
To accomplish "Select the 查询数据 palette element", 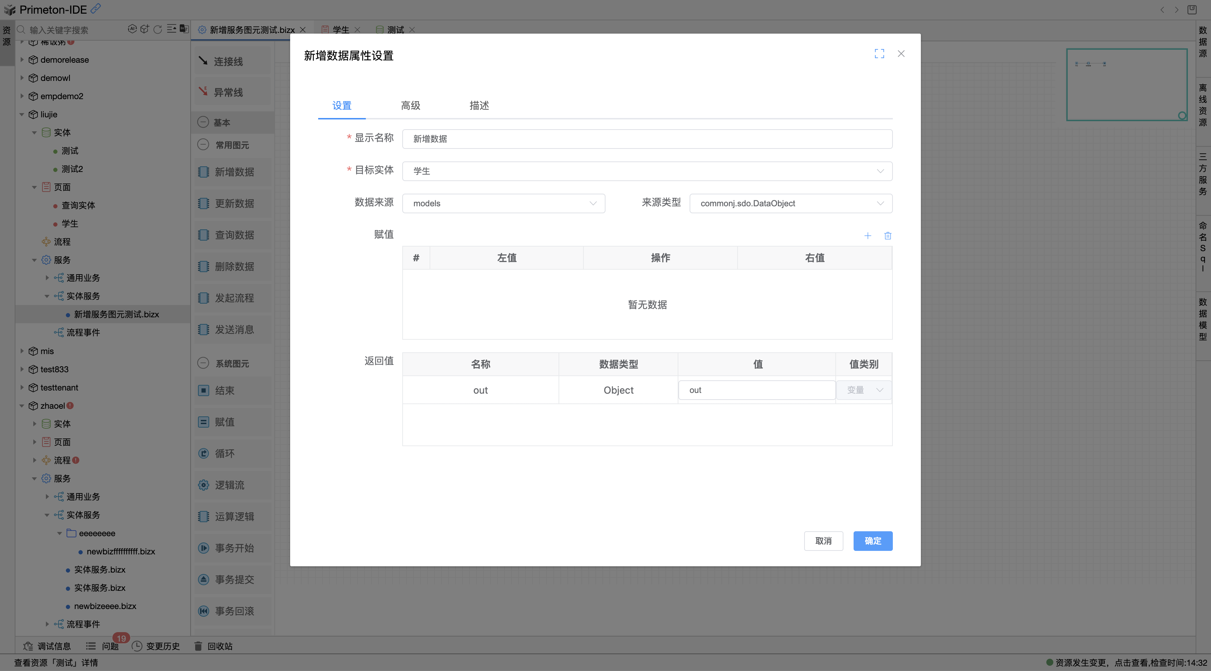I will coord(234,235).
